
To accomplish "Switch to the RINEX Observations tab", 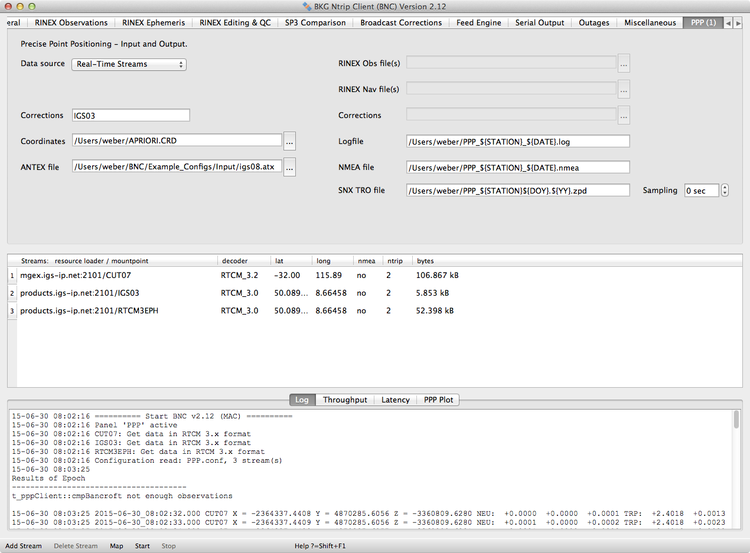I will pyautogui.click(x=71, y=22).
